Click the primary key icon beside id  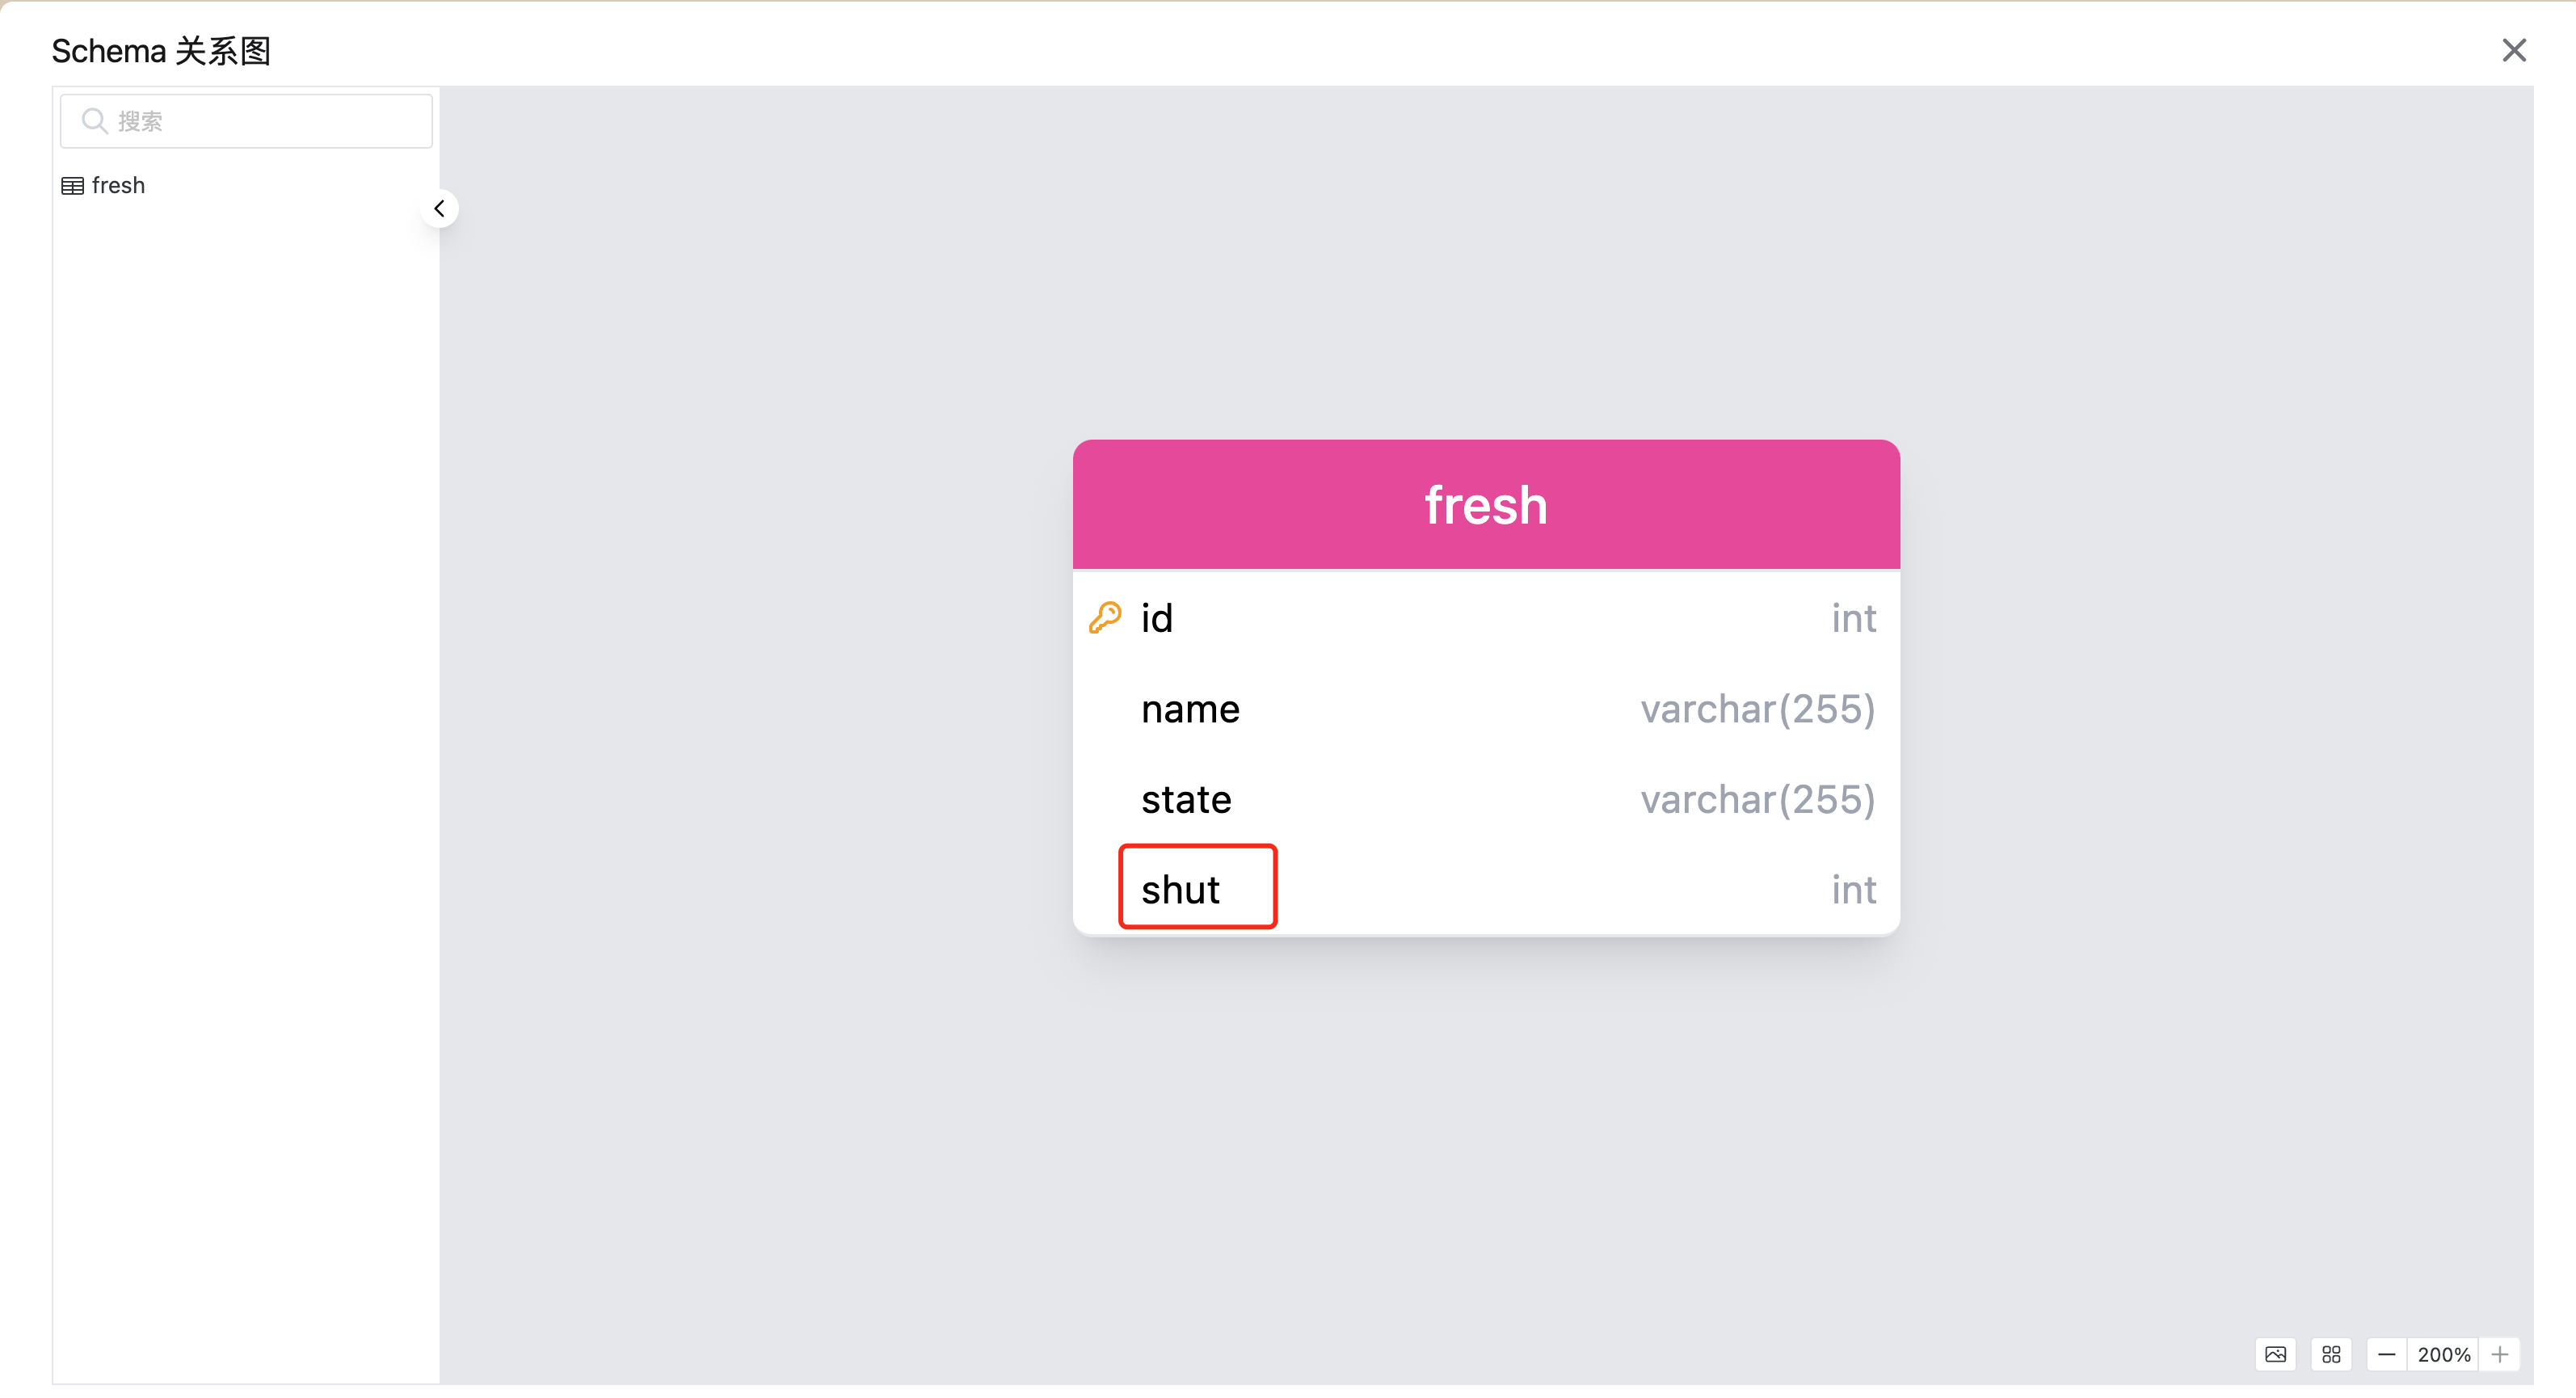click(x=1105, y=618)
